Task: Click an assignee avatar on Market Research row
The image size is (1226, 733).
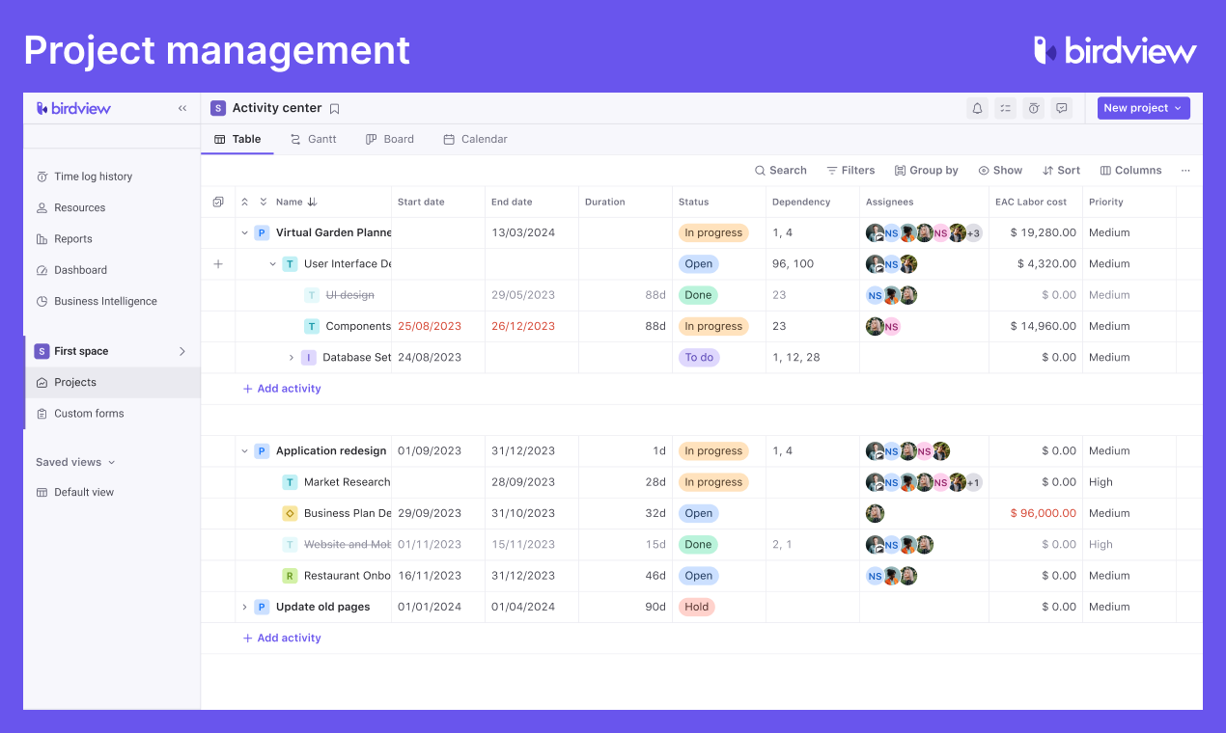Action: coord(875,481)
